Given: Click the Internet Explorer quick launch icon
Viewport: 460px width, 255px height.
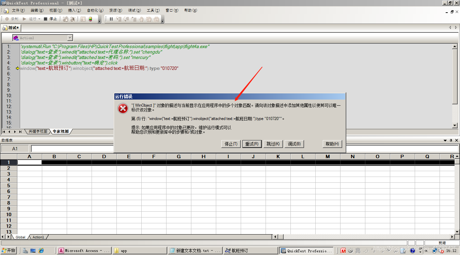Looking at the screenshot, I should [41, 251].
